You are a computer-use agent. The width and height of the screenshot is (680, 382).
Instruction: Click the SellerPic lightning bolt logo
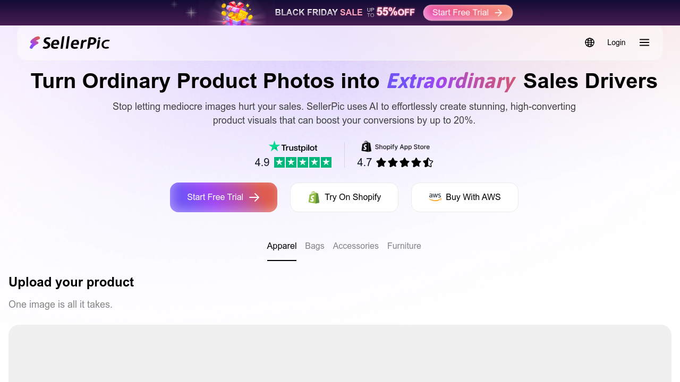tap(35, 42)
